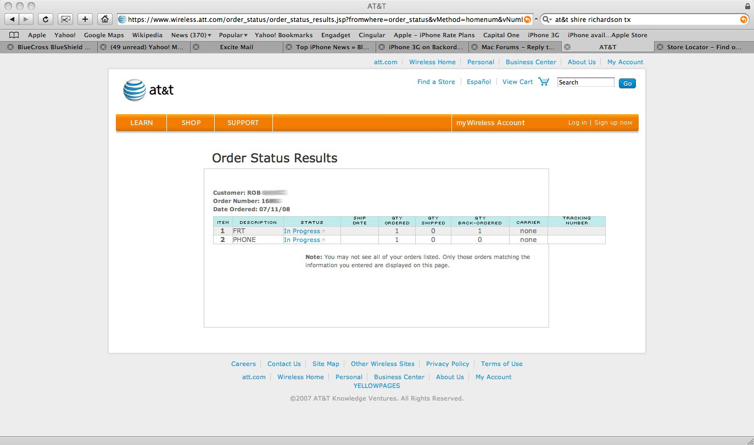The image size is (754, 445).
Task: Switch to the Store Locator tab
Action: 705,47
